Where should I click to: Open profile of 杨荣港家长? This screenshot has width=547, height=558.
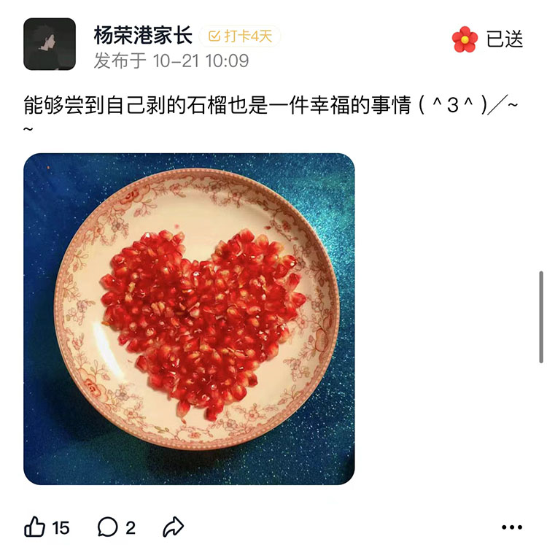coord(143,36)
